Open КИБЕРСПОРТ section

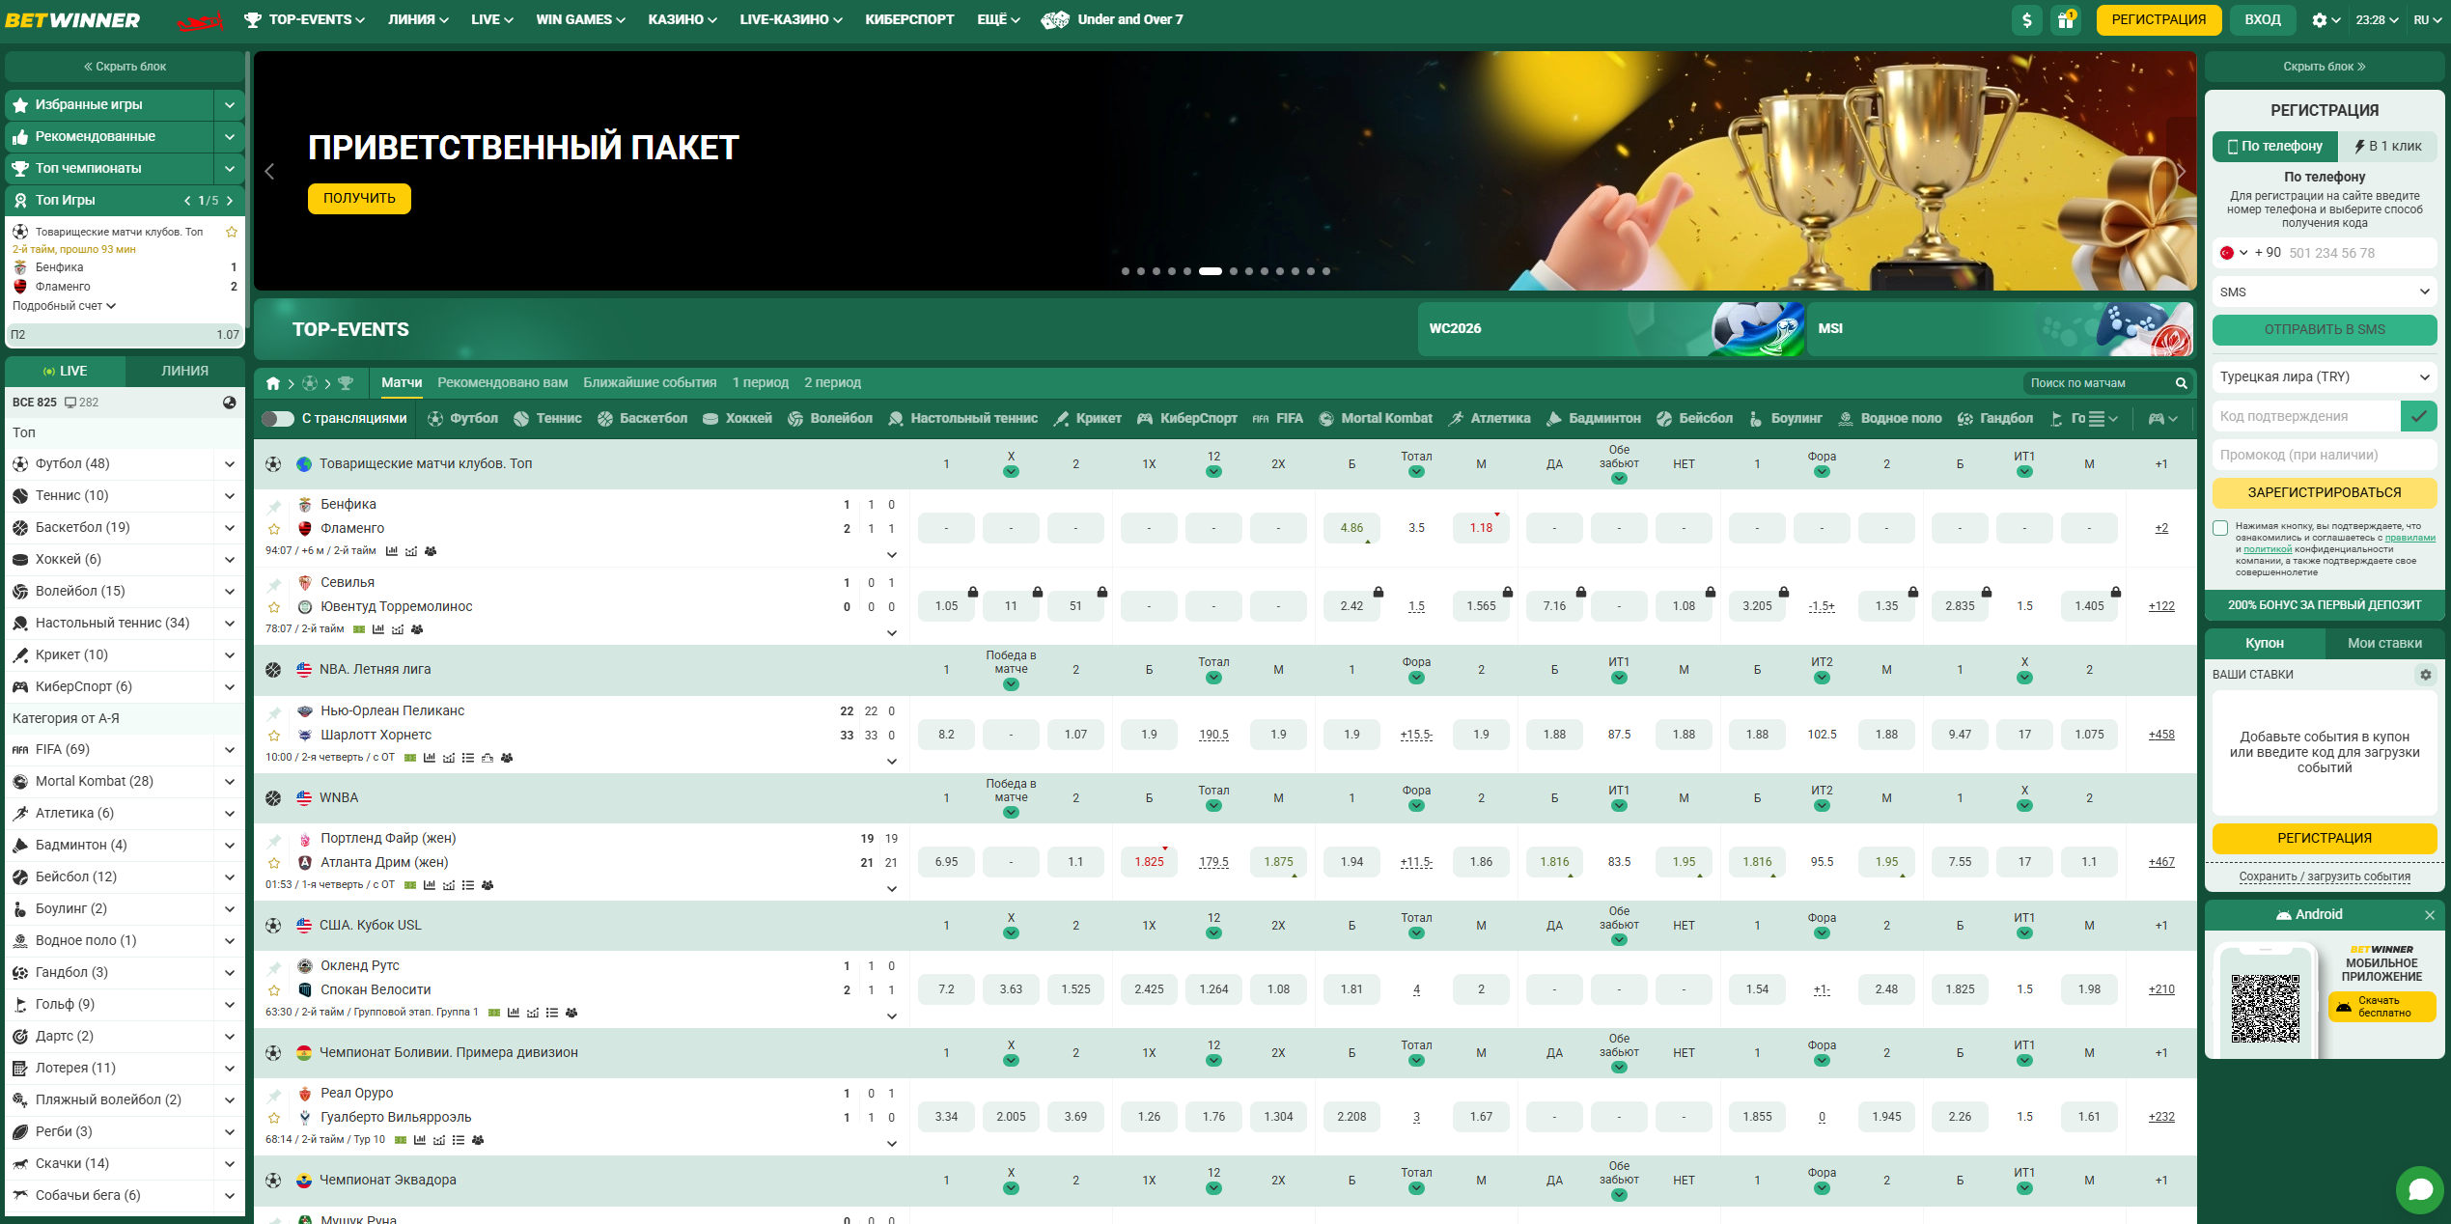[x=909, y=19]
